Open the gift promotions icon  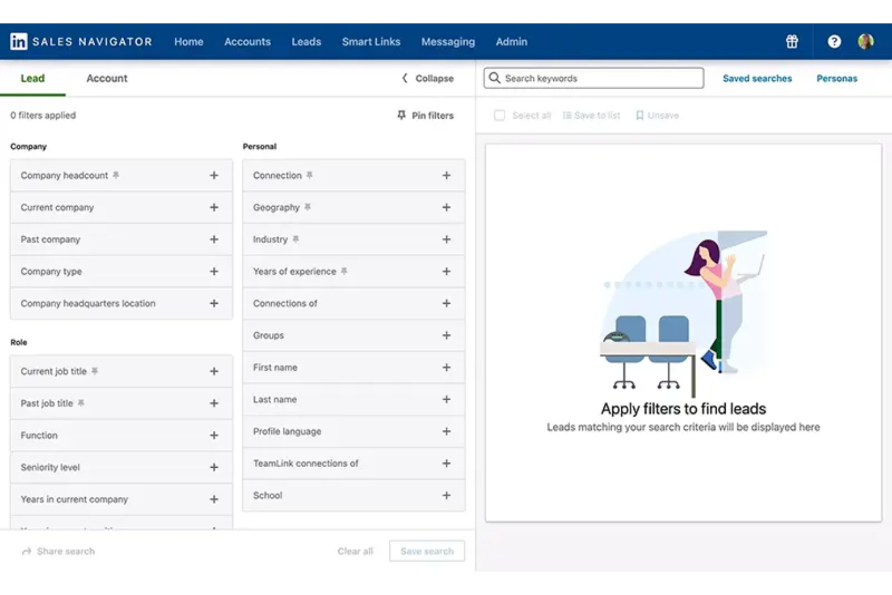pyautogui.click(x=791, y=41)
